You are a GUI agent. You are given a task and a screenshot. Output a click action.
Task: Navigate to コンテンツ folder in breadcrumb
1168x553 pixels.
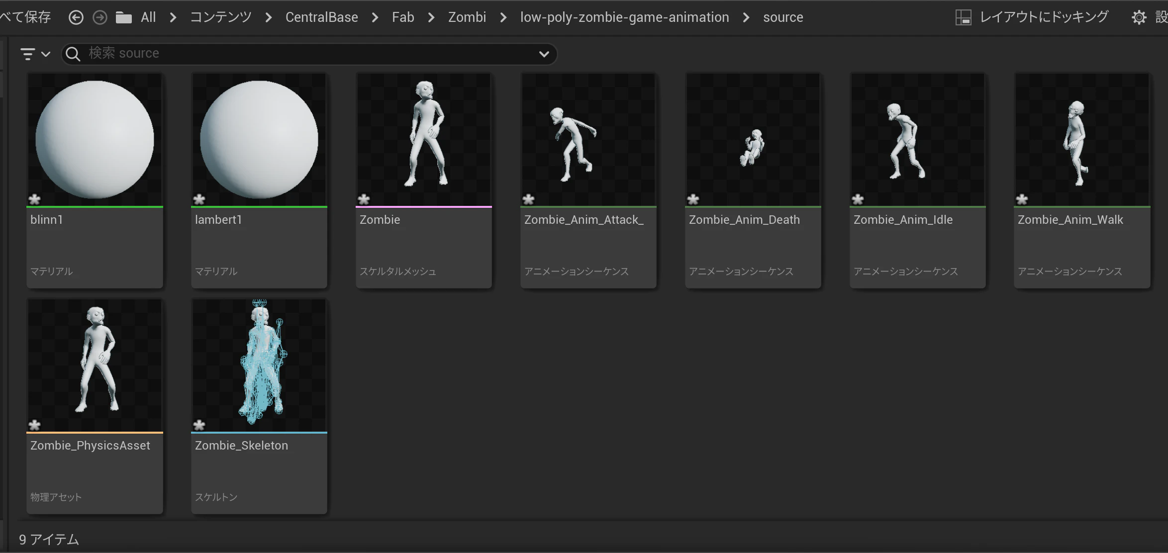[221, 17]
